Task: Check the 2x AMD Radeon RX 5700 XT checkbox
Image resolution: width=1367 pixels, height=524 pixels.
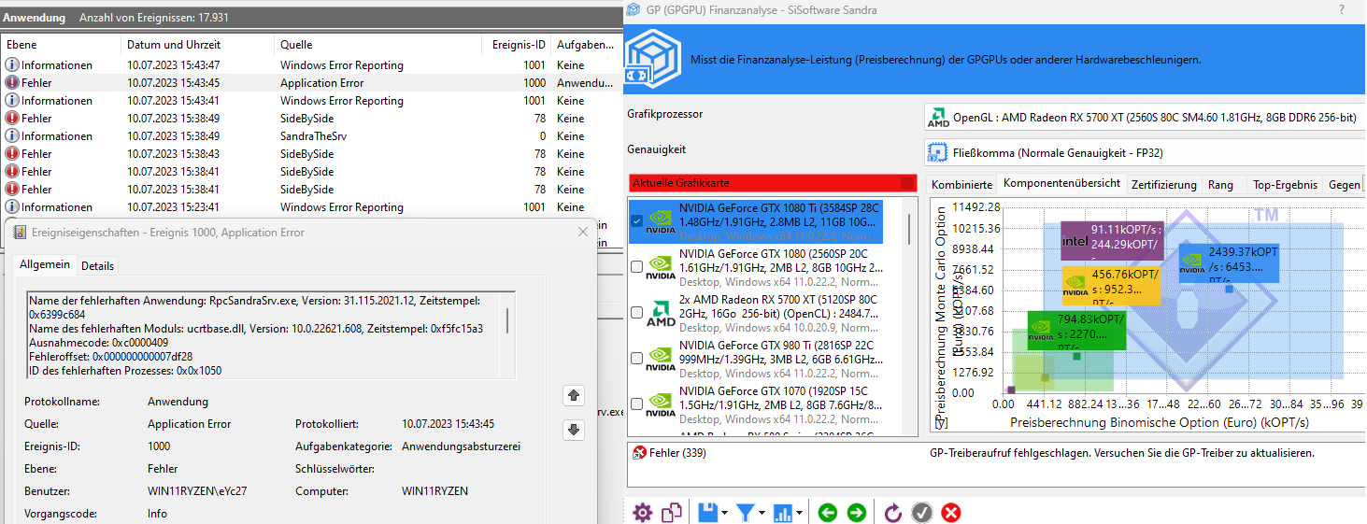Action: 637,313
